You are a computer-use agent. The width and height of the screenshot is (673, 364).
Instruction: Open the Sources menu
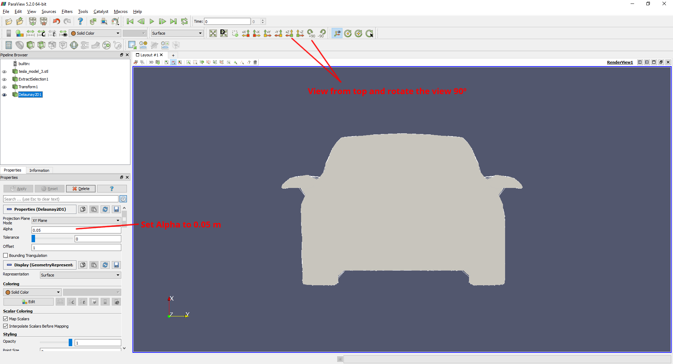coord(49,12)
